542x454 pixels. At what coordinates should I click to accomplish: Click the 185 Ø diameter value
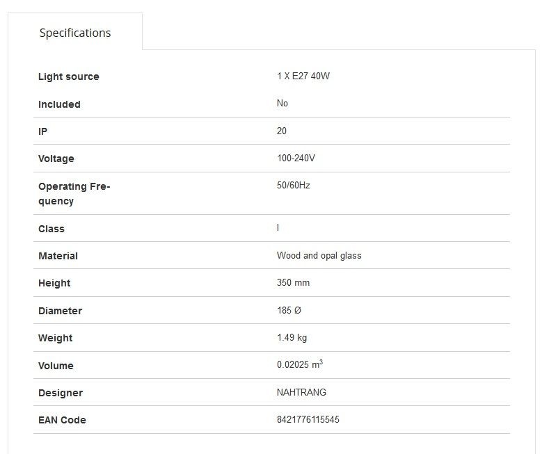(x=289, y=310)
